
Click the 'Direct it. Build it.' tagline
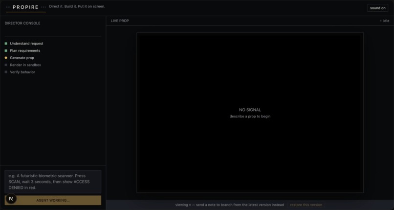click(77, 6)
